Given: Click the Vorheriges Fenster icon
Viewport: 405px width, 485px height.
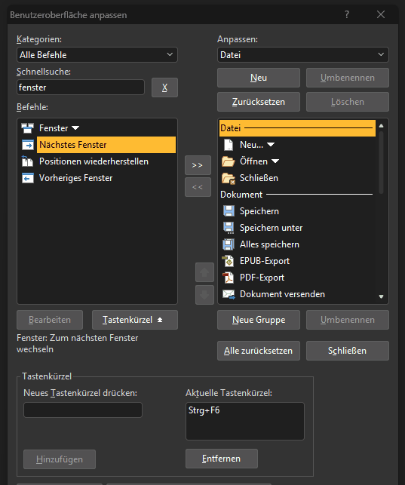Looking at the screenshot, I should pyautogui.click(x=28, y=178).
